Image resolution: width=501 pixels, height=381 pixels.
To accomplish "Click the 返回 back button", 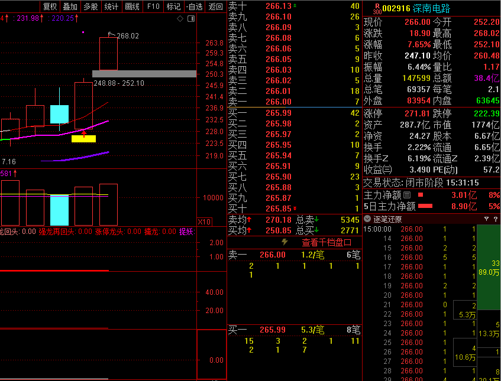I will coord(216,6).
